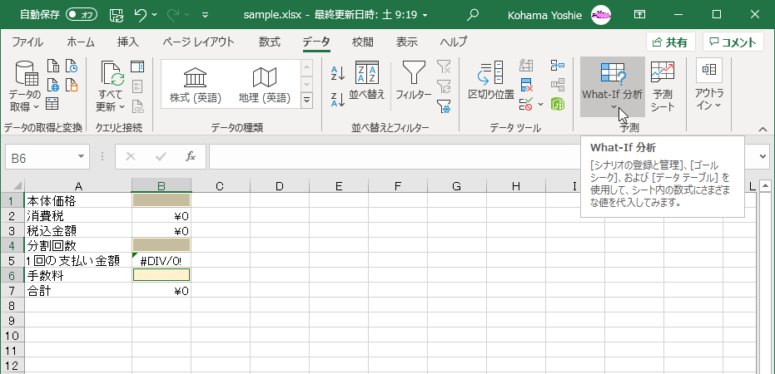The height and width of the screenshot is (374, 775).
Task: Click the Data Validation icon
Action: [x=526, y=104]
